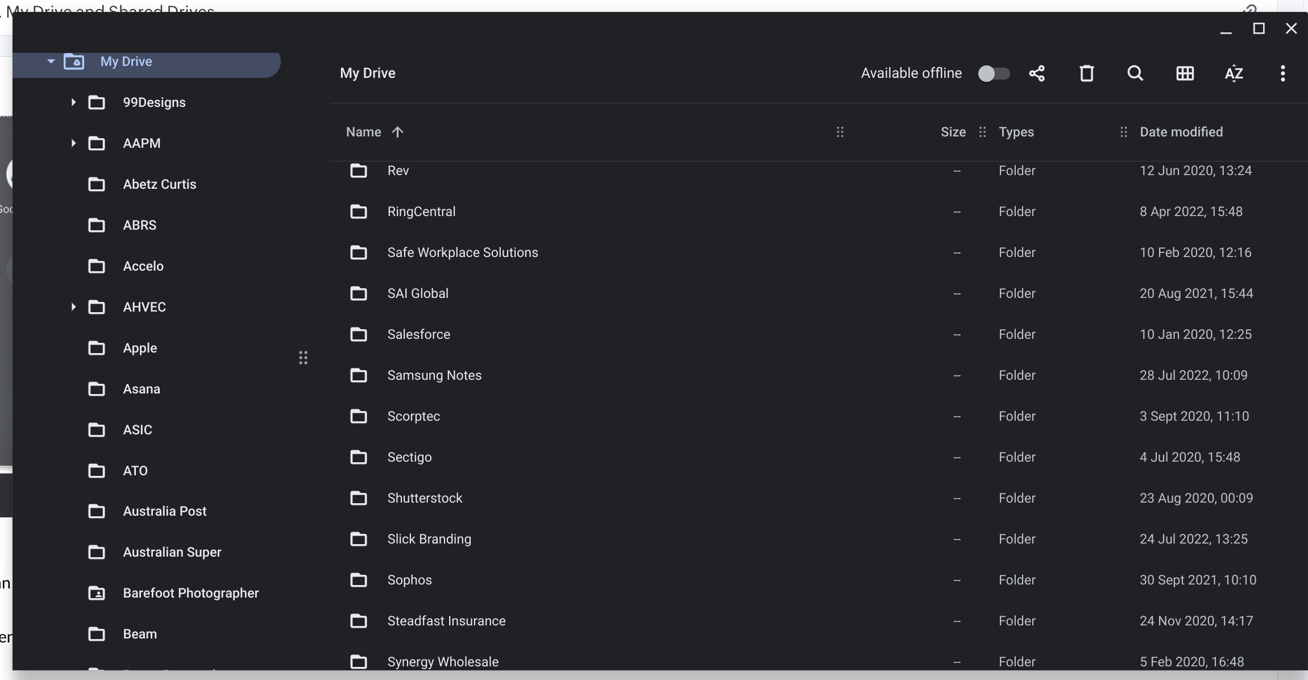Expand the 99Designs folder
The width and height of the screenshot is (1308, 680).
click(x=73, y=102)
